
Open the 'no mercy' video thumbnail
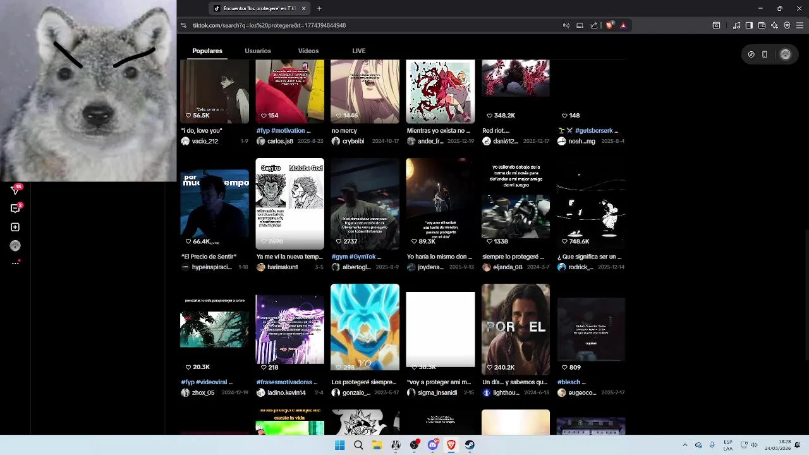365,92
